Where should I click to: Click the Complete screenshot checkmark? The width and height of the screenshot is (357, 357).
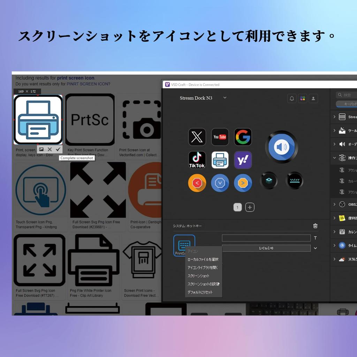click(x=58, y=150)
